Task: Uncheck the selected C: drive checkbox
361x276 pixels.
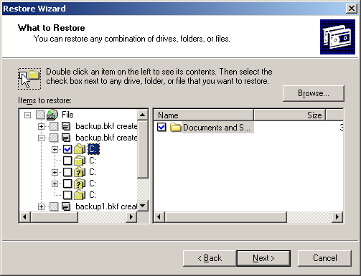Action: click(67, 149)
